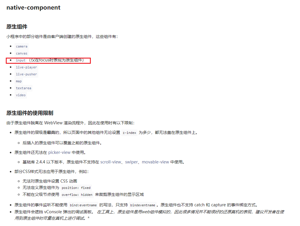
Task: Follow the scroll-view link
Action: click(111, 162)
